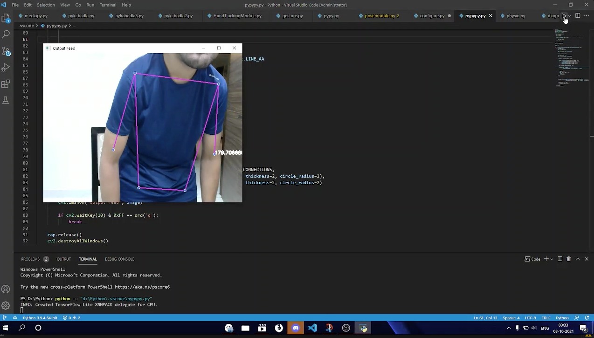
Task: Split the editor to the right
Action: (578, 16)
